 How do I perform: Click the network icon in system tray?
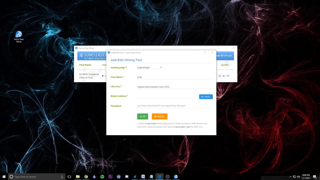[294, 177]
